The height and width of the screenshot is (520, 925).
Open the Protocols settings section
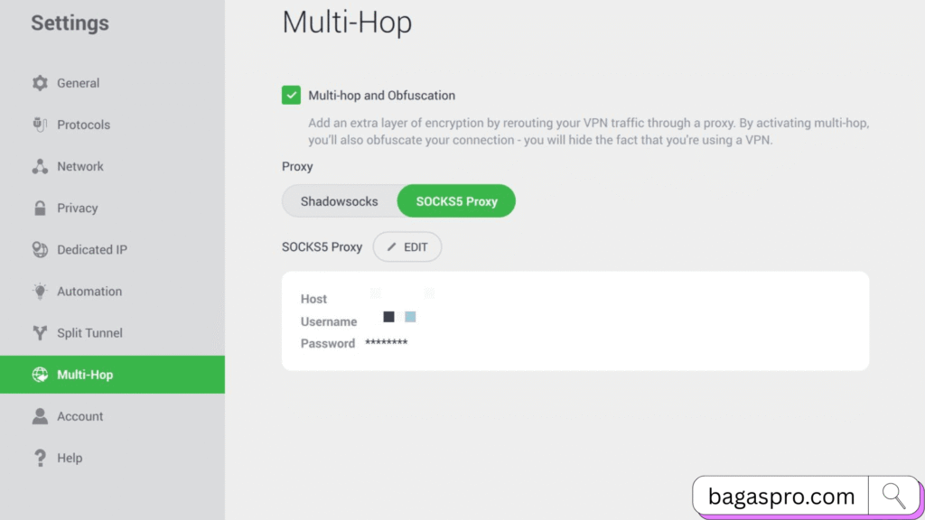click(83, 125)
